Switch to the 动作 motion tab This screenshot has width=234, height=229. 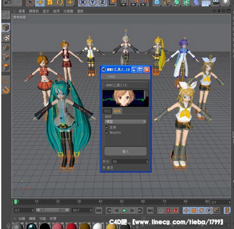117,111
